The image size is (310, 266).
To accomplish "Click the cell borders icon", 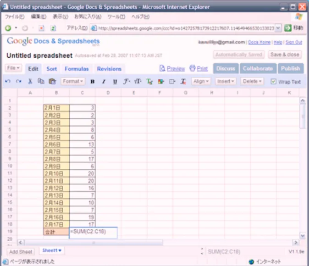I will tap(172, 81).
